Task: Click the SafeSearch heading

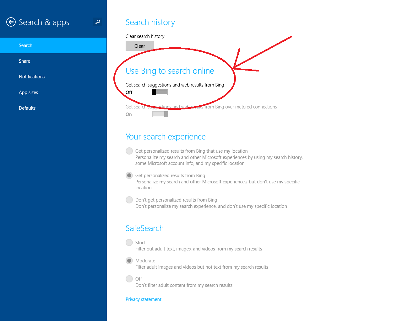Action: point(144,228)
